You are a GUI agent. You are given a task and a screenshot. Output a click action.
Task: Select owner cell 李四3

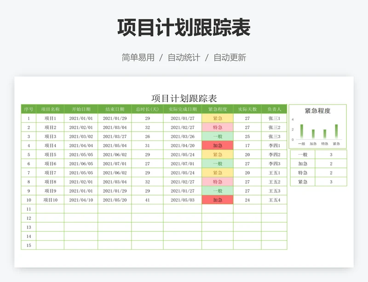click(x=274, y=164)
